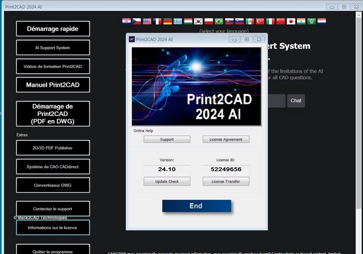363x254 pixels.
Task: Close the Print2CAD license dialog
Action: [x=259, y=39]
